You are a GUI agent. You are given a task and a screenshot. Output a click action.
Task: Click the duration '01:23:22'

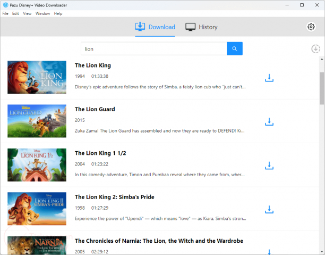(100, 164)
